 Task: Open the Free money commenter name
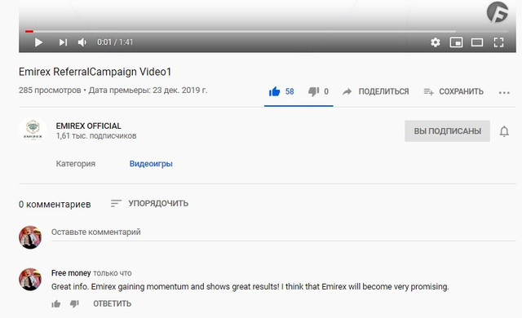click(71, 273)
